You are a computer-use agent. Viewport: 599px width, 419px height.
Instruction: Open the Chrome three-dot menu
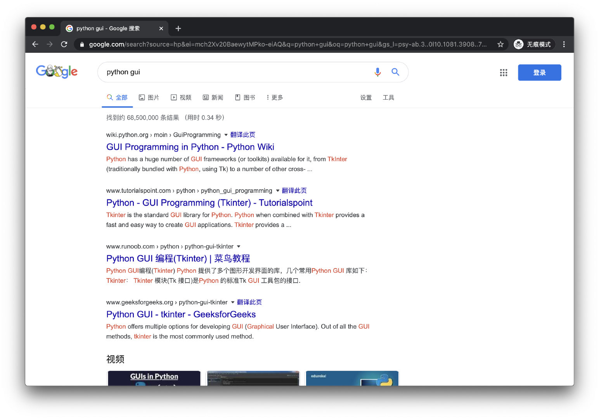564,44
